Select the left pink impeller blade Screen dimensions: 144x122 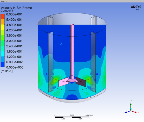tap(63, 82)
